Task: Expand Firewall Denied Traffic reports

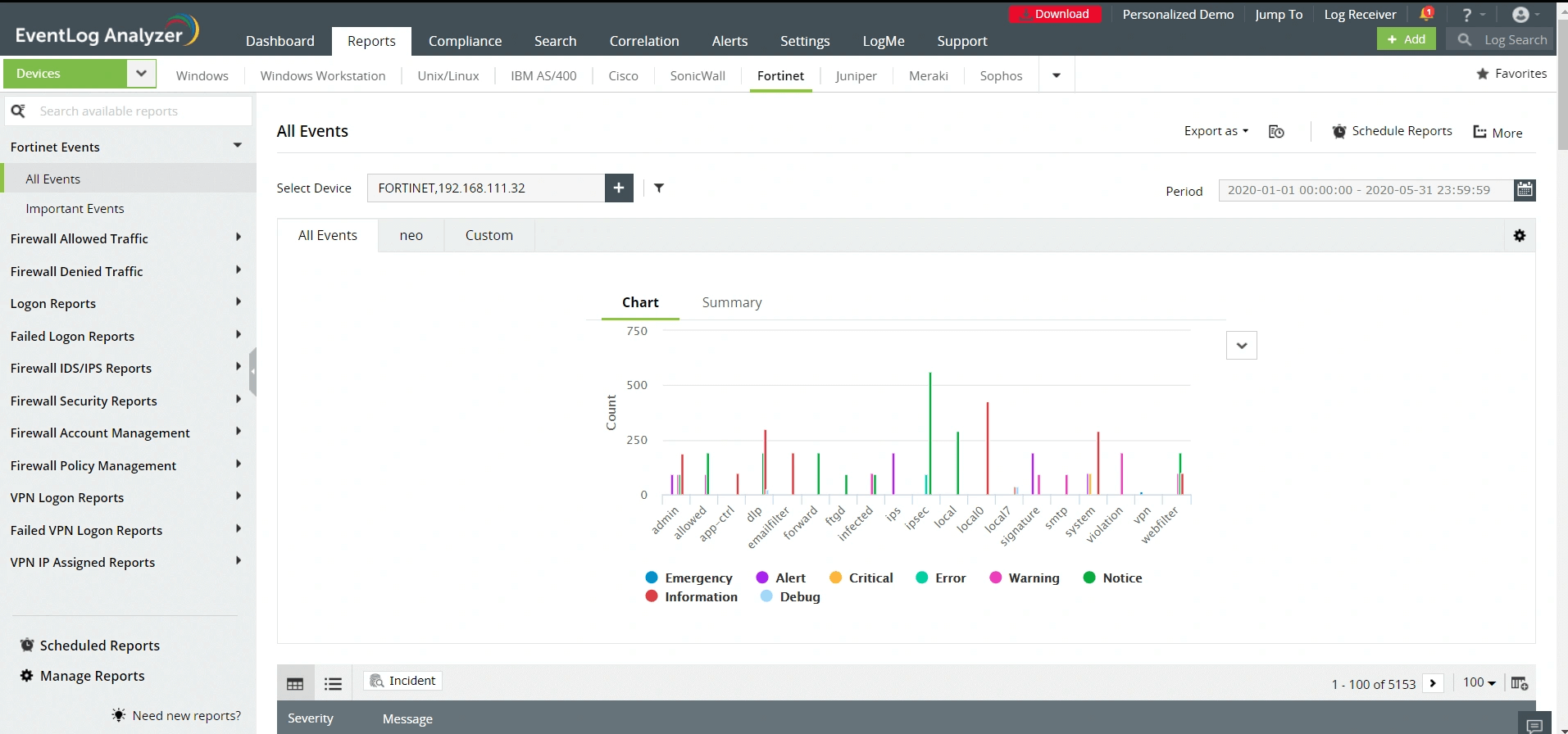Action: coord(239,270)
